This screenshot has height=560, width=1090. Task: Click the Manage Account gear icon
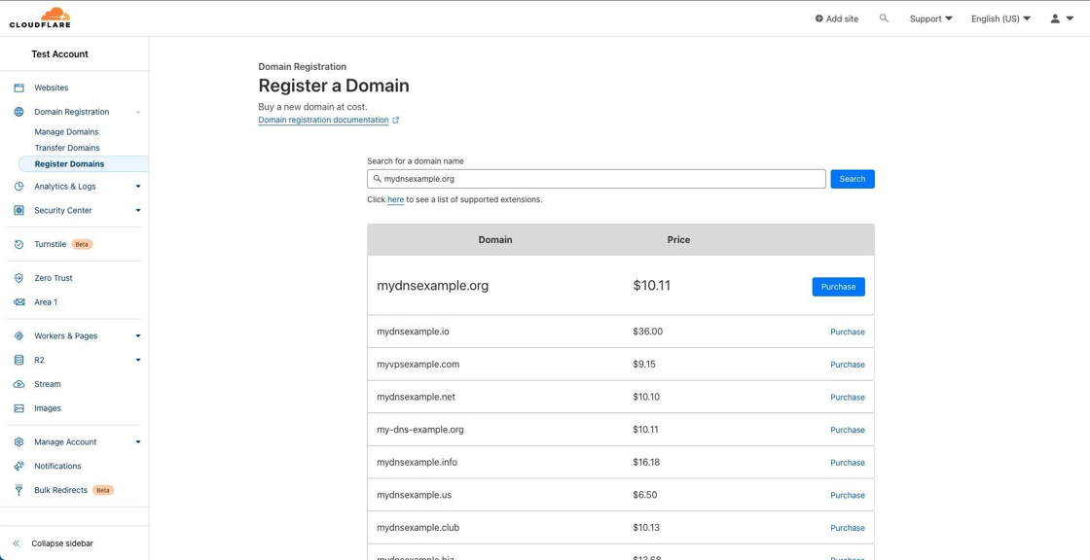[18, 442]
